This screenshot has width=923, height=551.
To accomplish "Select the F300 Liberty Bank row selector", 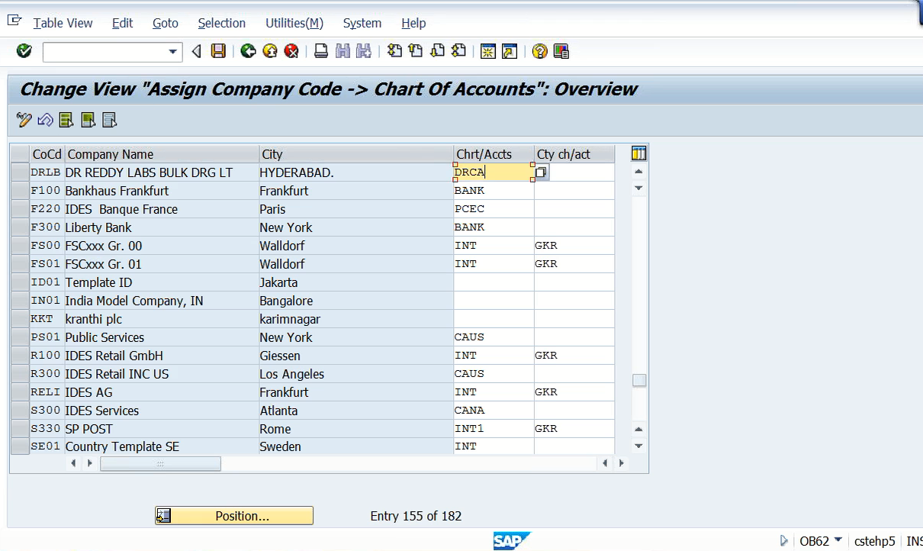I will pos(20,227).
